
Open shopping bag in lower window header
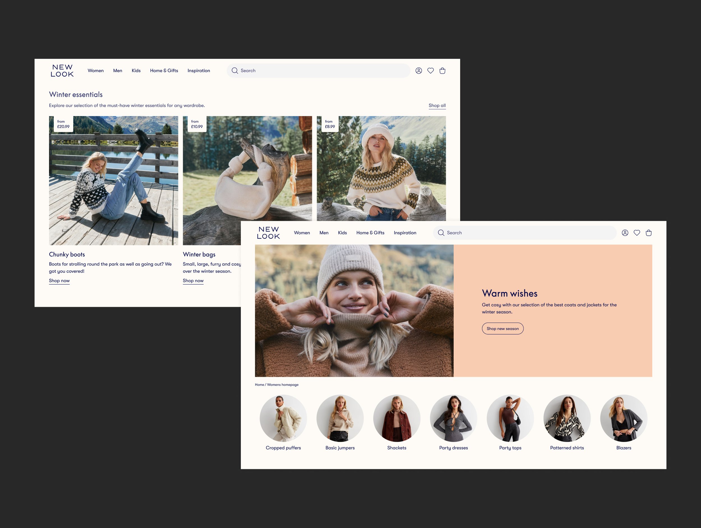pyautogui.click(x=649, y=233)
